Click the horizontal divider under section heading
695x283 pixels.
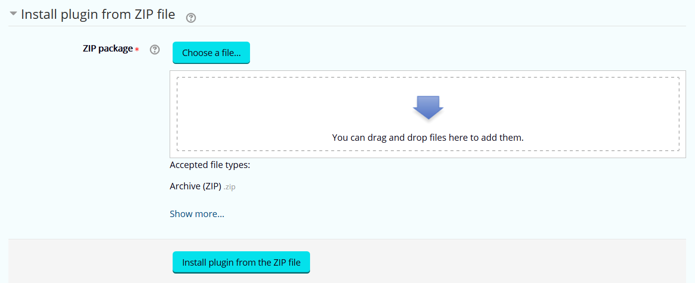(347, 26)
